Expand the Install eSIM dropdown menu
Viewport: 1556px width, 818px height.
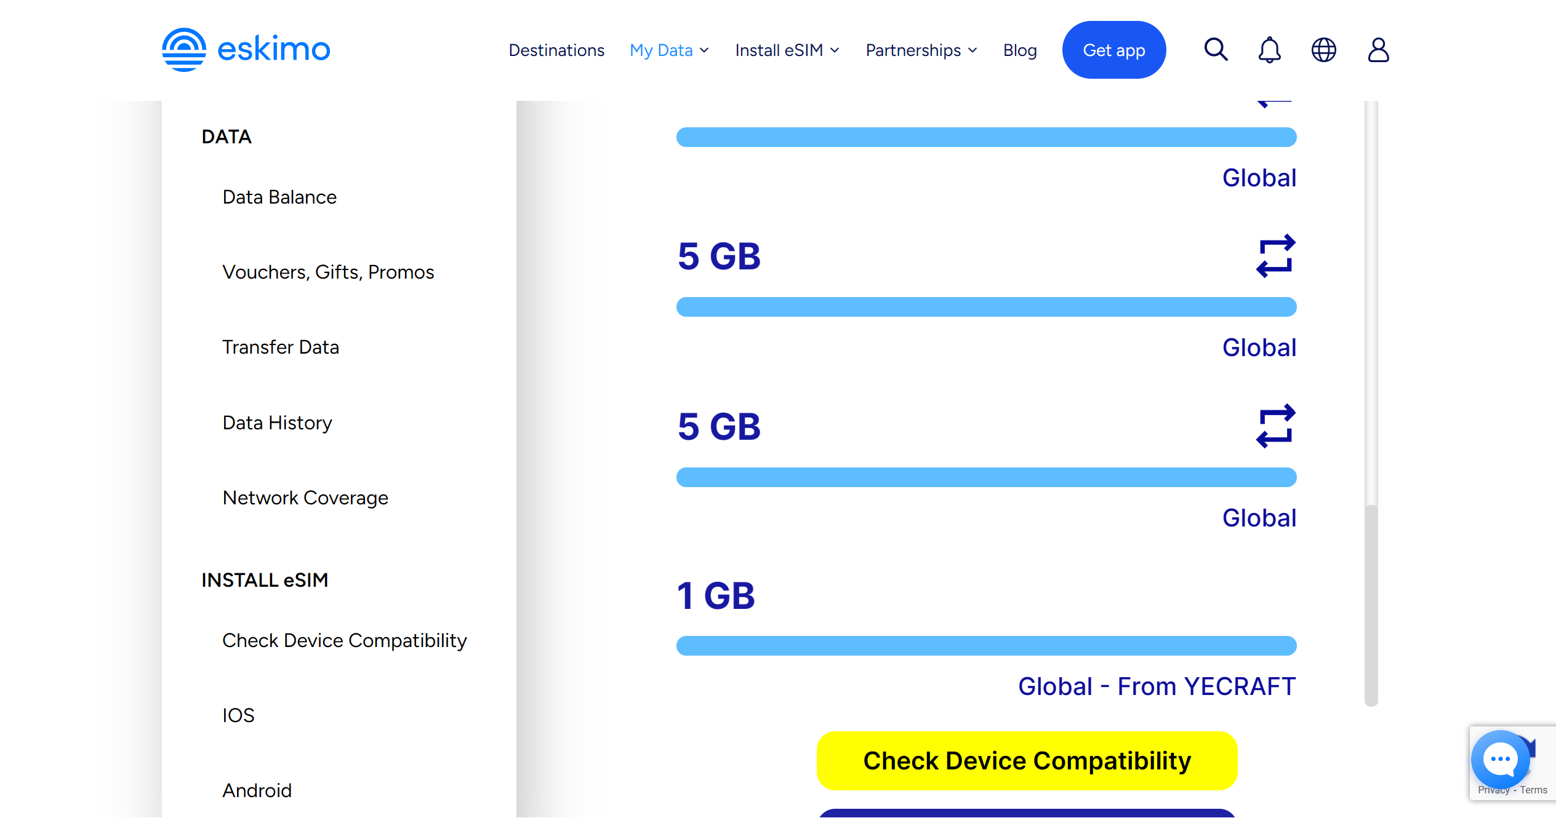click(787, 50)
